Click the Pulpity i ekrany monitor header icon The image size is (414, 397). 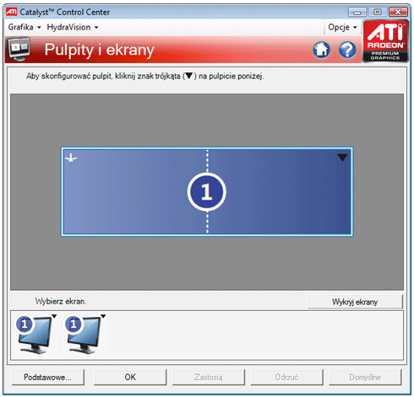[x=19, y=49]
